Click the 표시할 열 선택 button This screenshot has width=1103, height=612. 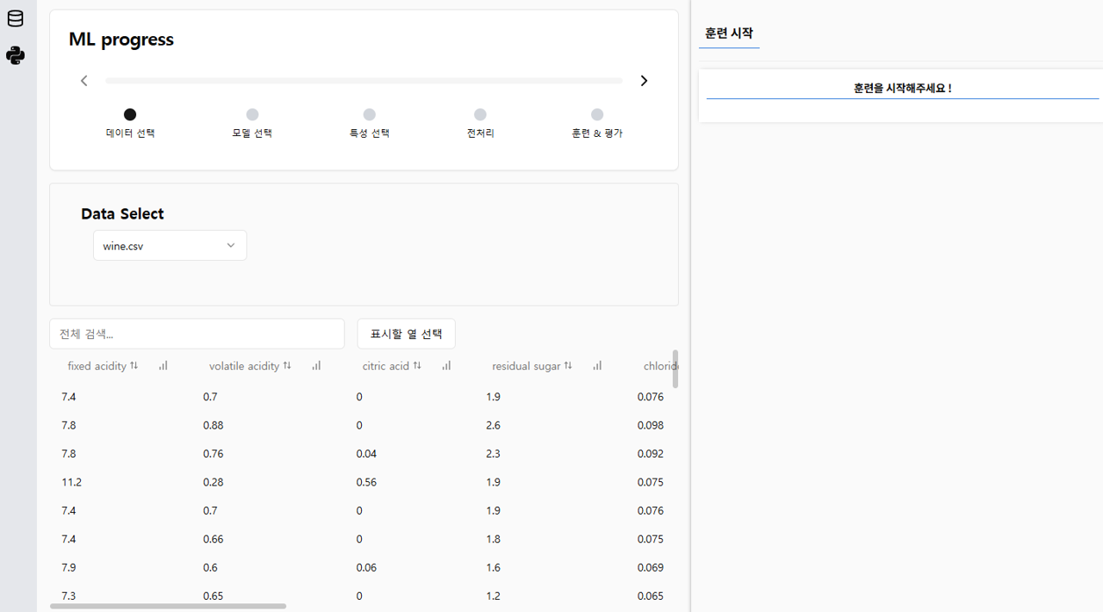click(x=406, y=333)
